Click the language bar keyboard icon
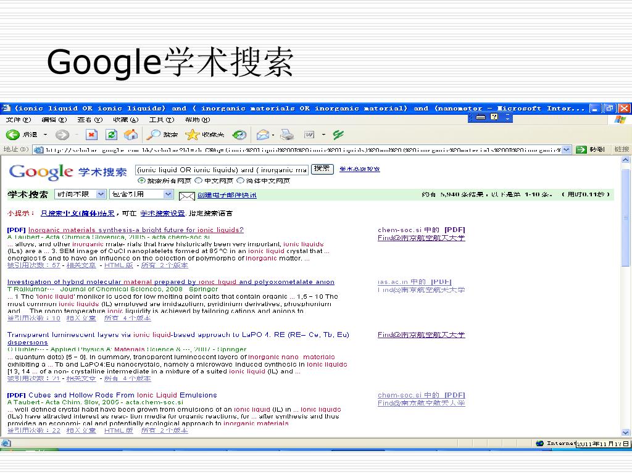The height and width of the screenshot is (474, 632). click(480, 117)
